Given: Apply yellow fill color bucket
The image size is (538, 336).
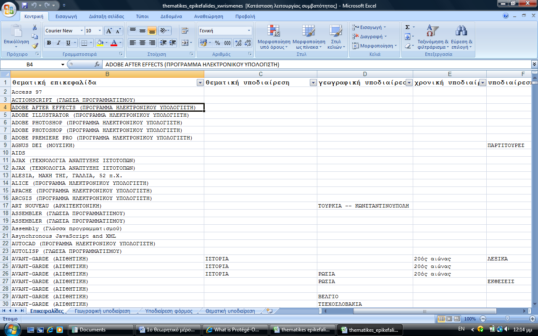Looking at the screenshot, I should pyautogui.click(x=100, y=43).
